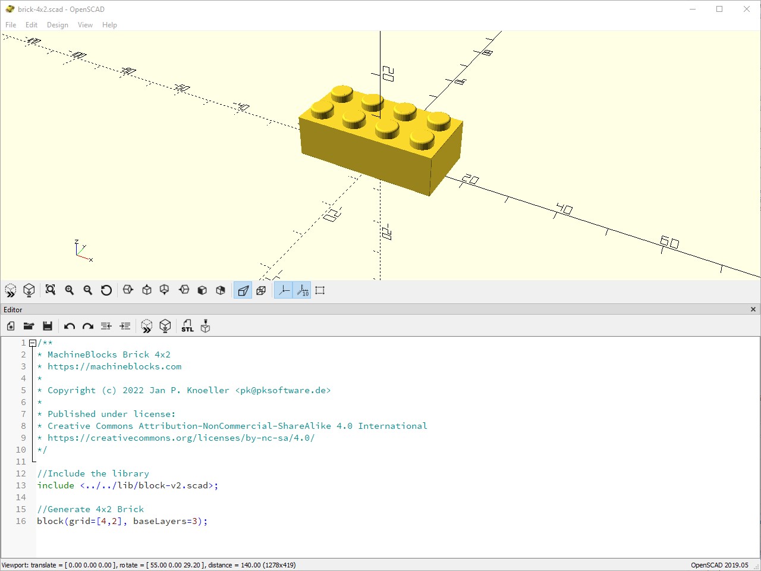Open the Design menu

coord(58,25)
